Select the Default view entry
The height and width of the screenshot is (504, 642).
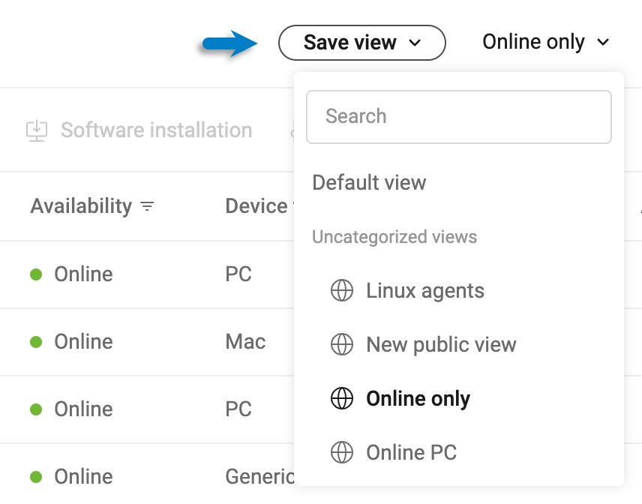(x=369, y=182)
